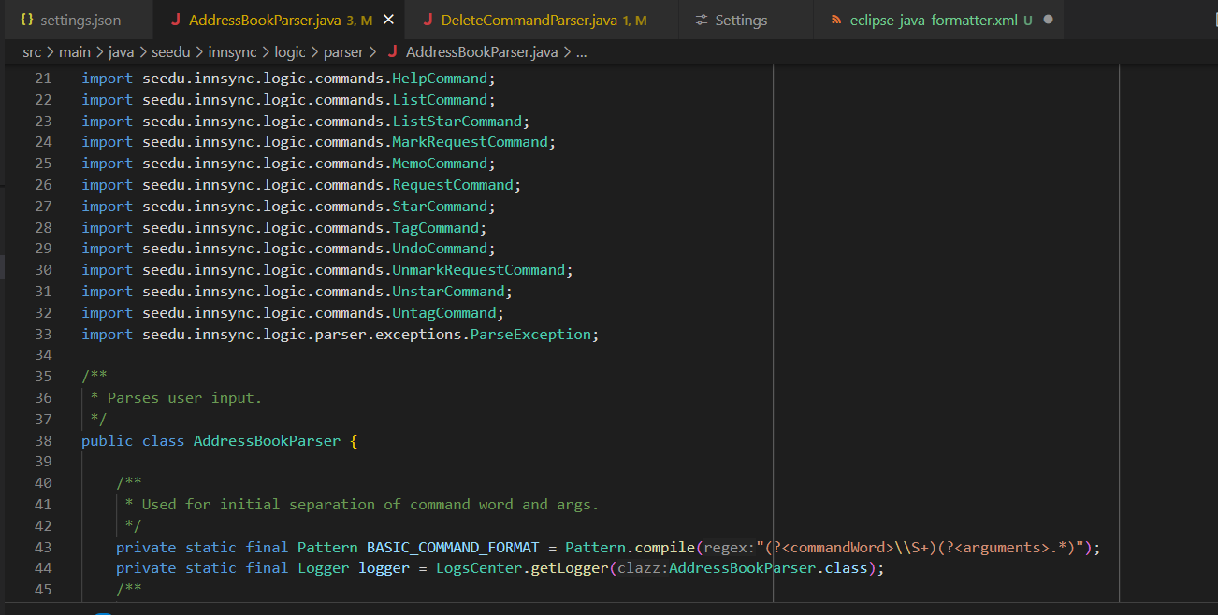Screen dimensions: 1218x615
Task: Click the Java icon in the breadcrumb
Action: pos(392,52)
